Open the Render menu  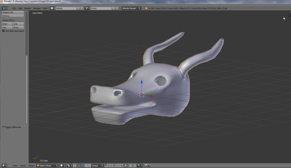(28, 8)
